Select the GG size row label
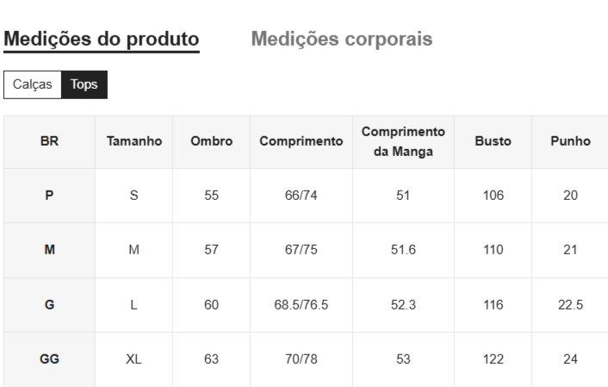Viewport: 608px width, 387px height. point(49,359)
